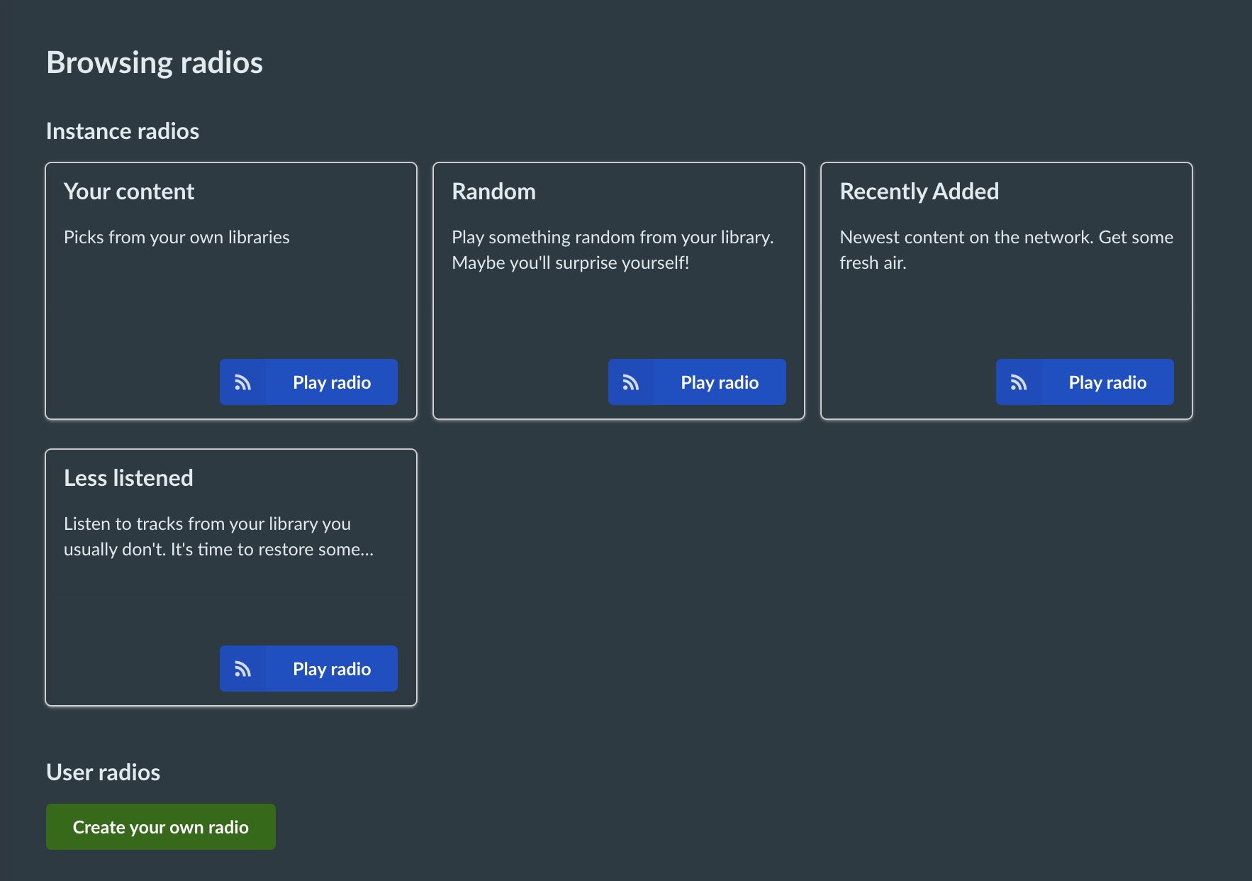
Task: Click the Instance radios section heading
Action: coord(123,131)
